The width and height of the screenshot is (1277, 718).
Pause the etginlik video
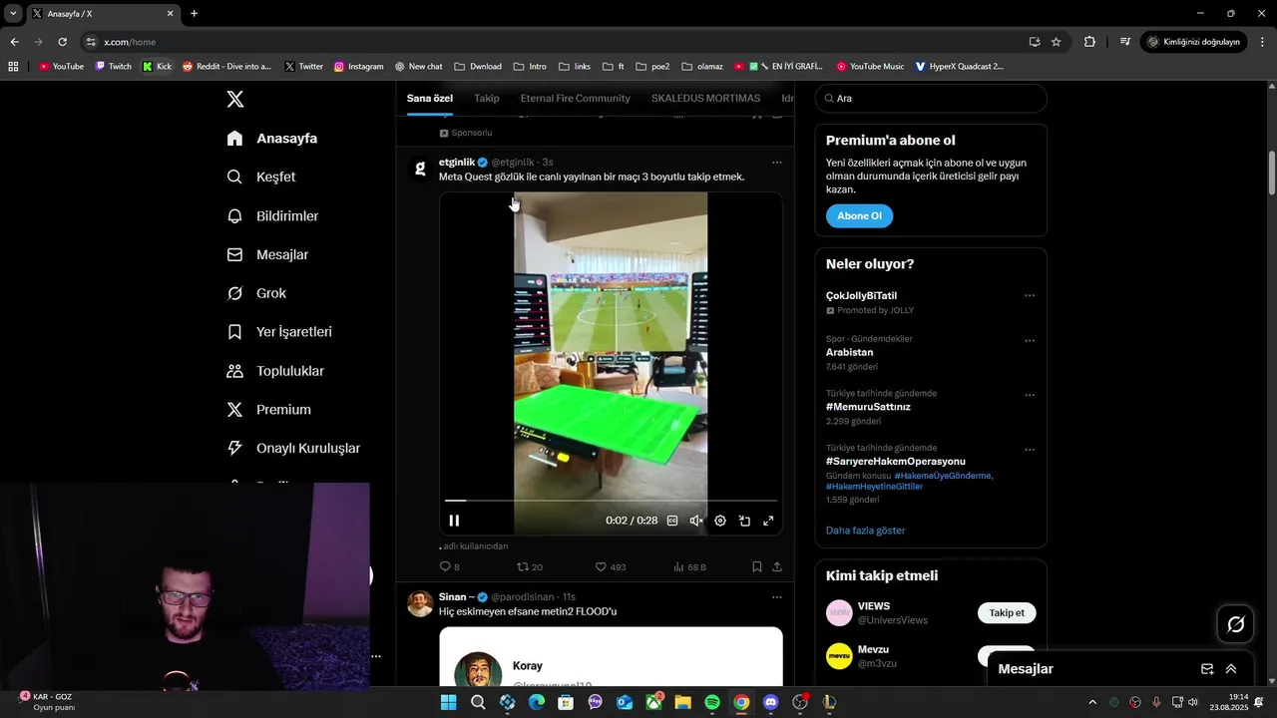[454, 521]
